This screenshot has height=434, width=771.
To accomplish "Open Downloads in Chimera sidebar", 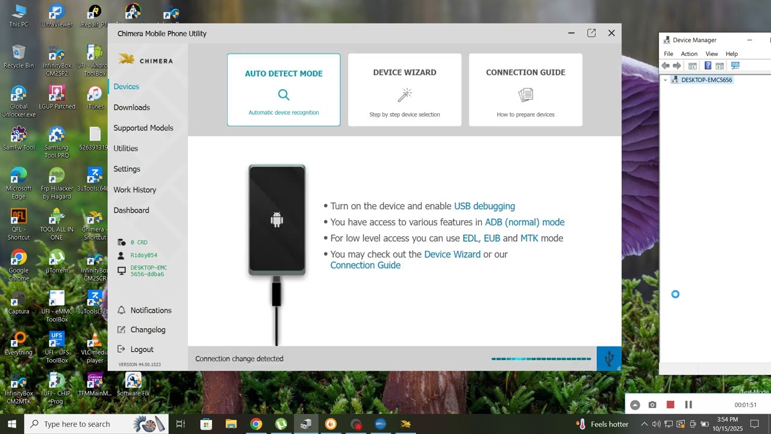I will [132, 107].
